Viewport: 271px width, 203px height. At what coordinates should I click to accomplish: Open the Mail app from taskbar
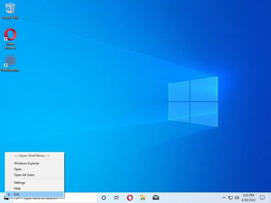156,198
